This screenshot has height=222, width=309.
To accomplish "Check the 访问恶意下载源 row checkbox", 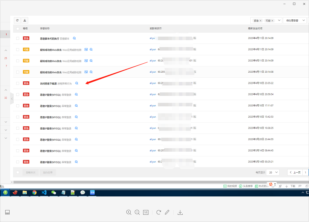I will tap(18, 83).
